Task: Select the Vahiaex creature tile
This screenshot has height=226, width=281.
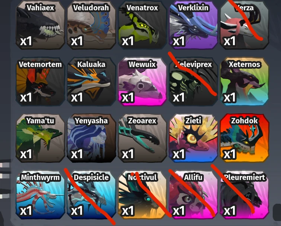Action: [40, 25]
